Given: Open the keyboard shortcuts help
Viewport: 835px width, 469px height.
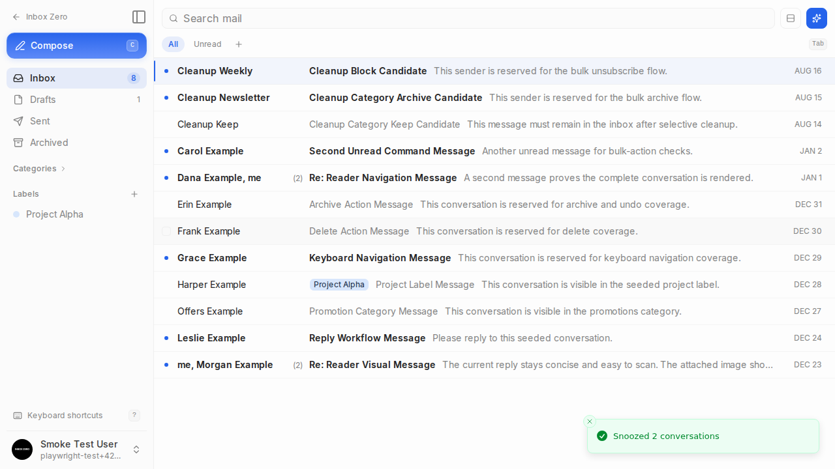Looking at the screenshot, I should (76, 416).
